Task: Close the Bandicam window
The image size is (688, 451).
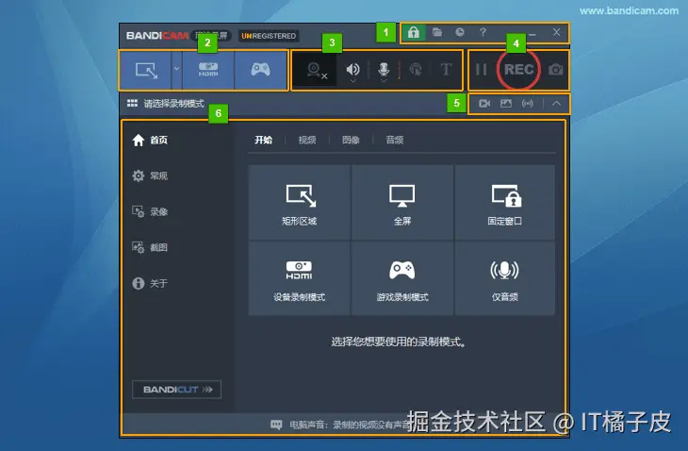Action: pyautogui.click(x=556, y=32)
